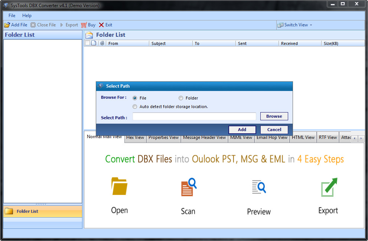368x241 pixels.
Task: Minimize the DBX Converter window
Action: click(x=333, y=4)
